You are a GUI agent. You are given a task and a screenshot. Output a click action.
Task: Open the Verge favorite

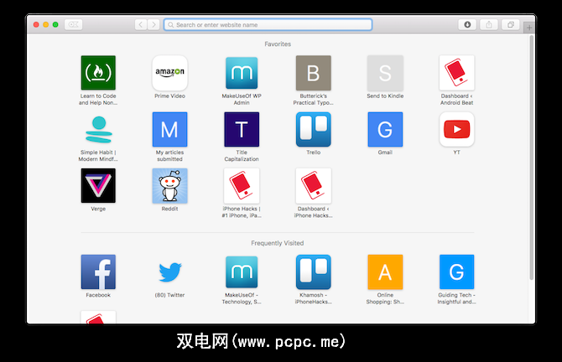(98, 185)
